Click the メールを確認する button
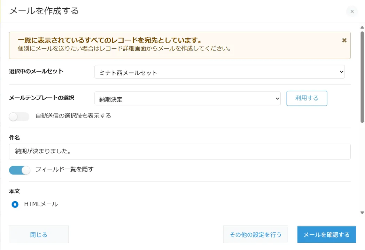The width and height of the screenshot is (365, 250). 326,235
